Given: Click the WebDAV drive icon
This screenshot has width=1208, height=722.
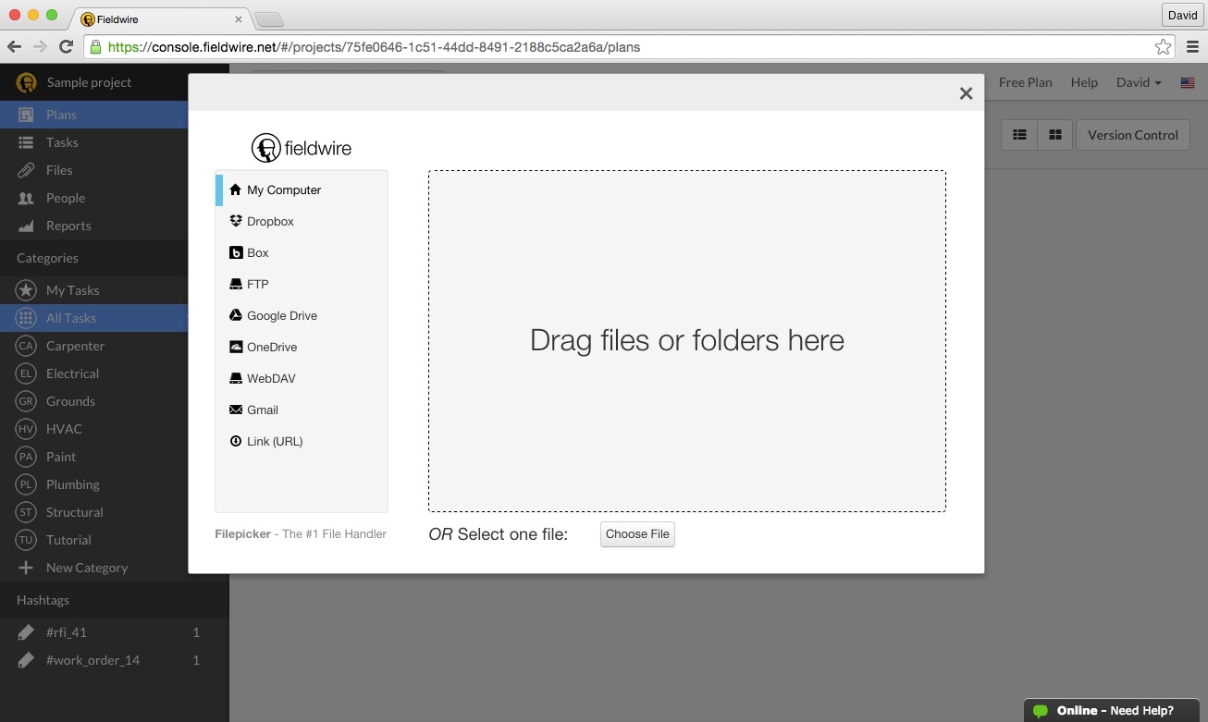Looking at the screenshot, I should pos(235,378).
